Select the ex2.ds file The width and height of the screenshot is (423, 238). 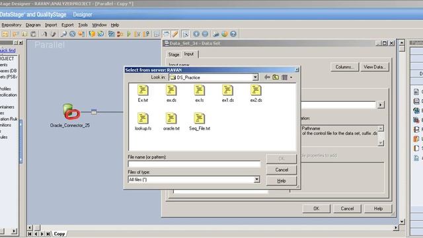point(256,93)
